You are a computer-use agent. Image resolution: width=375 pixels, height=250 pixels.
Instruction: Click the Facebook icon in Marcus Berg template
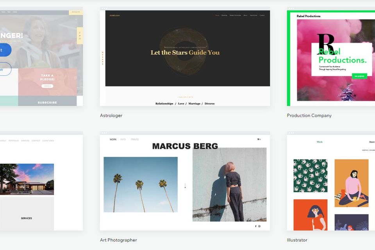(x=256, y=226)
